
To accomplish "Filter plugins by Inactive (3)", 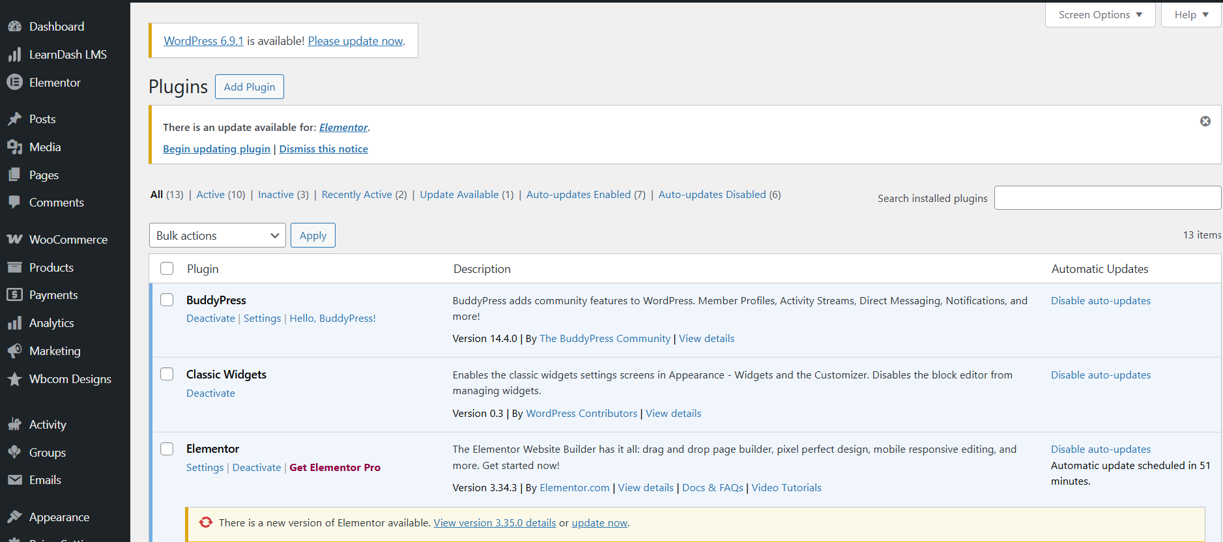I will (283, 194).
